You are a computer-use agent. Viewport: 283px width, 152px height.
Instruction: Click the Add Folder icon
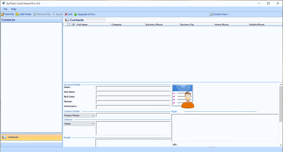point(17,14)
